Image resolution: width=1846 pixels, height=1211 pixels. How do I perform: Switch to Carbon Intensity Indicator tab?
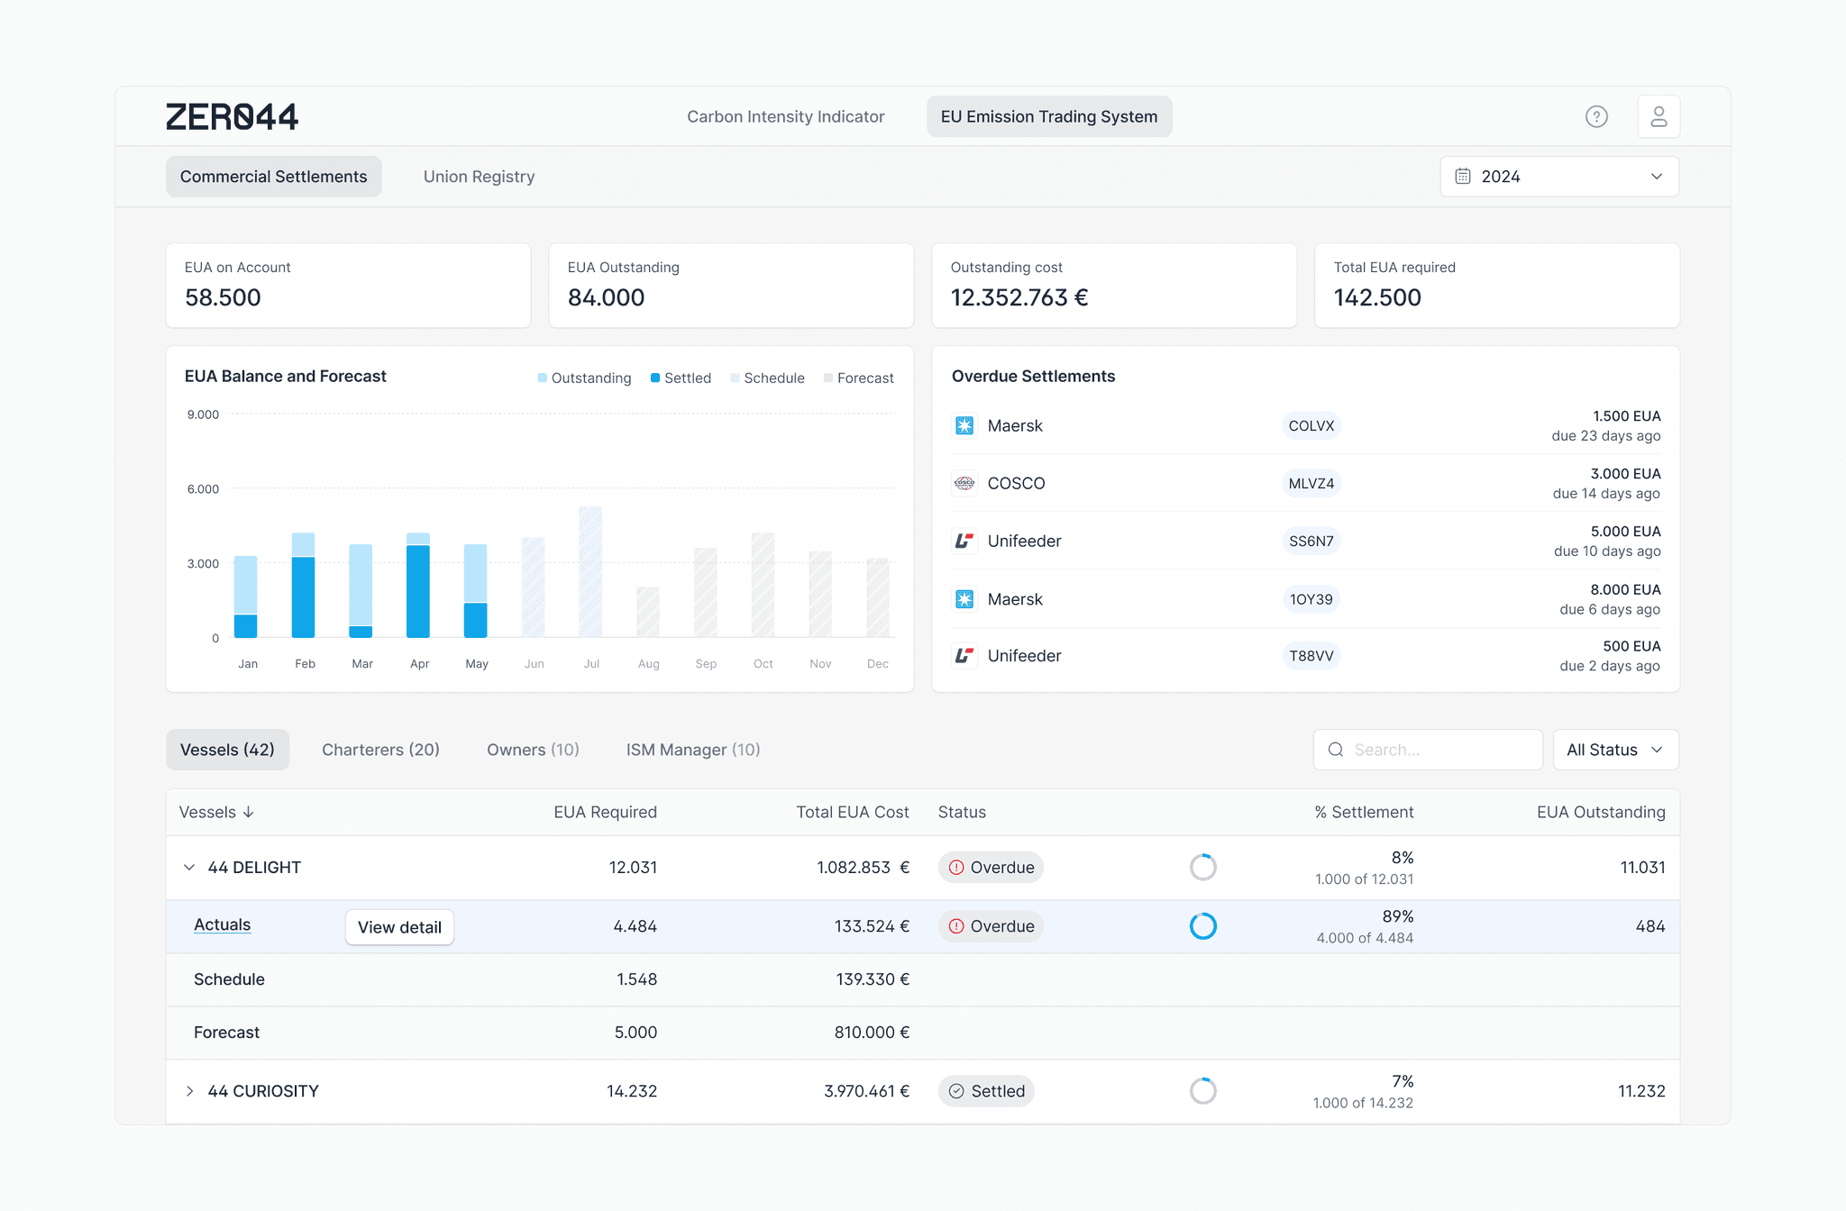point(785,116)
